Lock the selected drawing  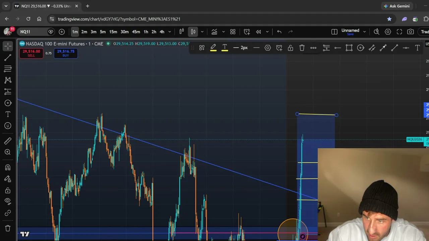[x=291, y=48]
